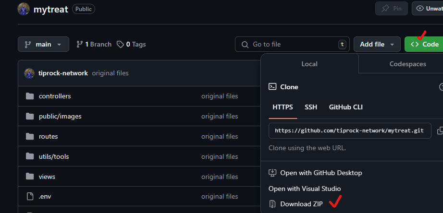Select the SSH clone option
The image size is (443, 213).
pyautogui.click(x=311, y=107)
